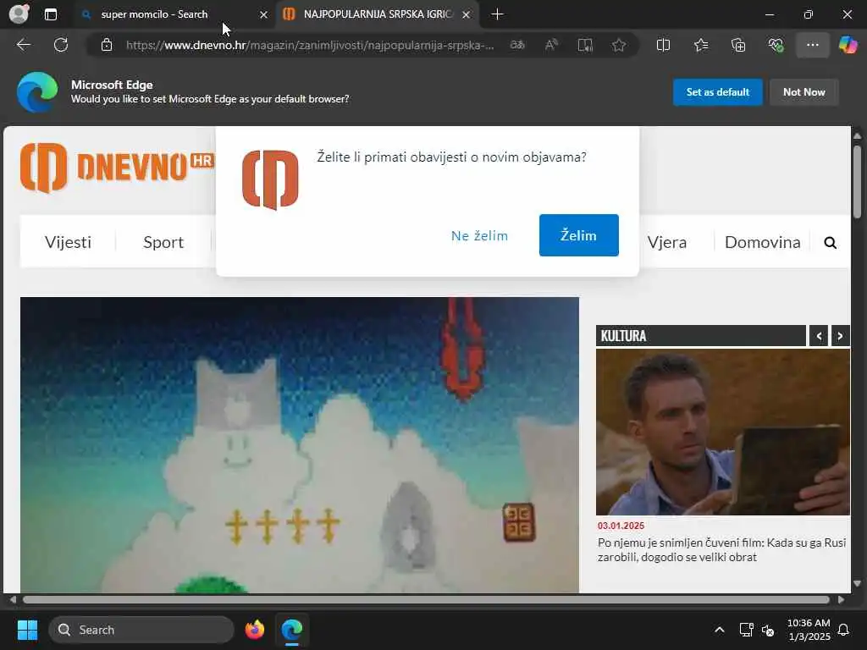Show next Kultura article
This screenshot has width=867, height=650.
tap(840, 335)
